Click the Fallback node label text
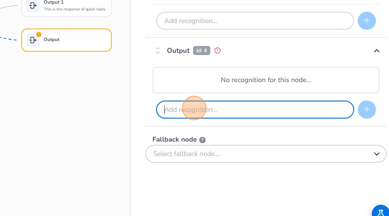This screenshot has width=389, height=216. [x=175, y=140]
